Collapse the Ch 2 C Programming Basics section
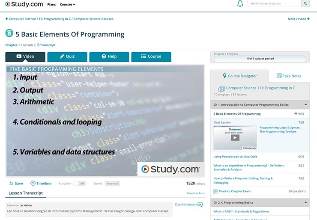This screenshot has width=317, height=220. [306, 202]
